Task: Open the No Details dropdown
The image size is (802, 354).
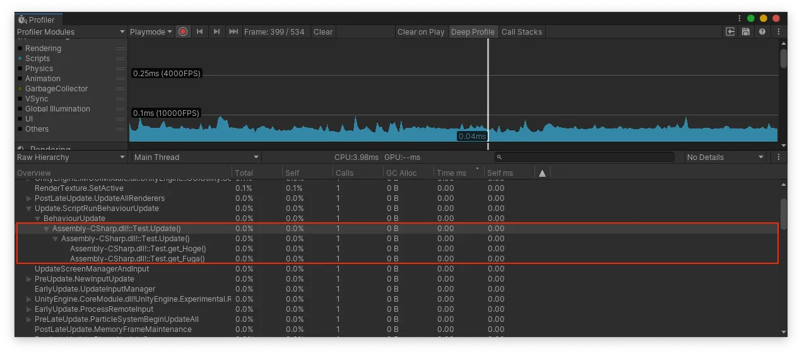Action: tap(726, 157)
